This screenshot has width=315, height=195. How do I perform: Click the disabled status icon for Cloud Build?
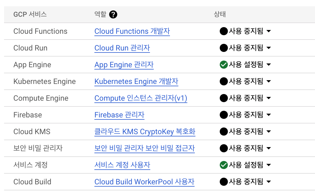click(224, 181)
